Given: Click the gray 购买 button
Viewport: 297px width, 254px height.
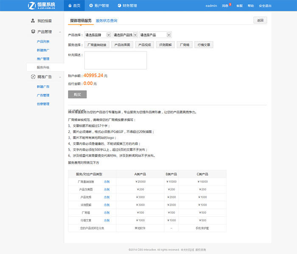Looking at the screenshot, I should [x=77, y=95].
